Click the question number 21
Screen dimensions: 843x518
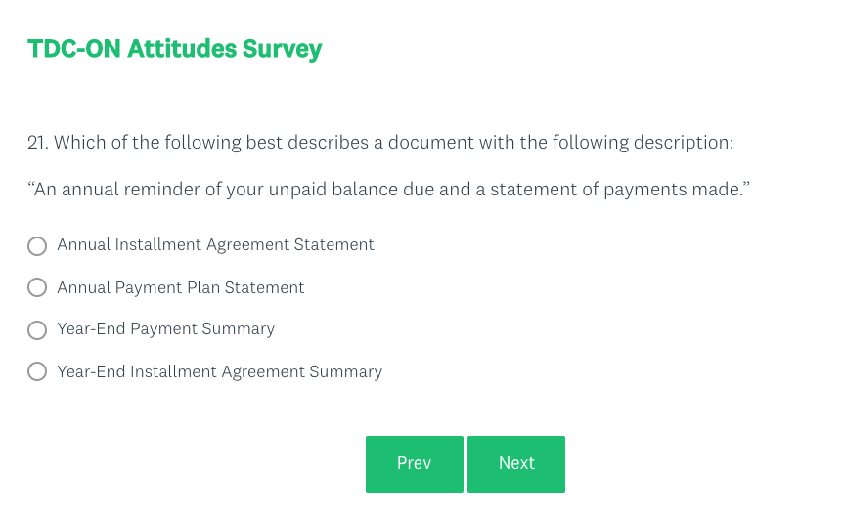[x=37, y=143]
